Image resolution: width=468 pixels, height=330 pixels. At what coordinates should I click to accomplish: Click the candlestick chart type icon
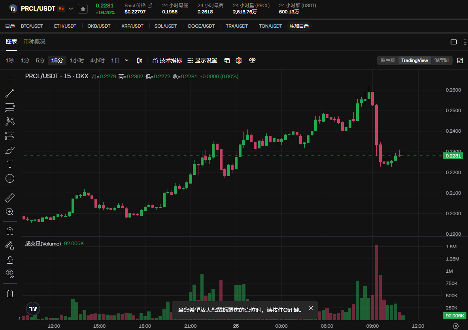tap(140, 60)
